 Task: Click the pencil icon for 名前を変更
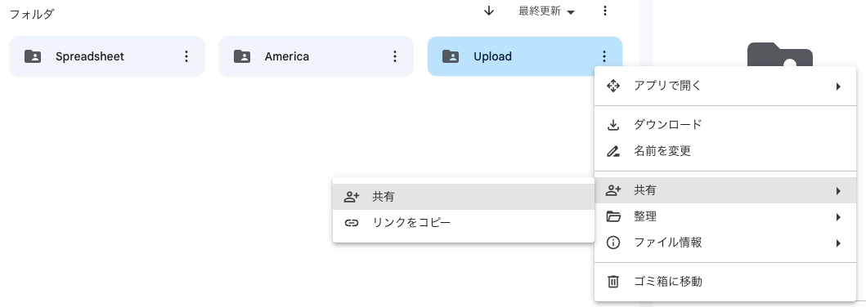613,151
